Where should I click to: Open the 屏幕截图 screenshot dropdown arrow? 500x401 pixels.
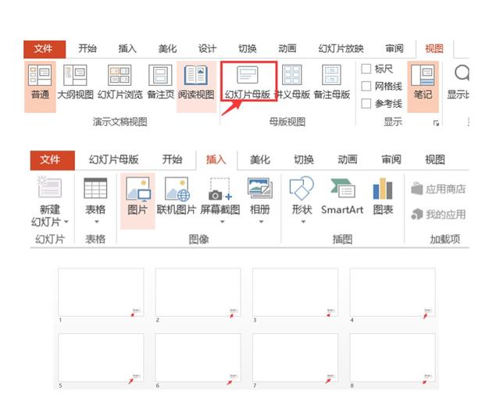pyautogui.click(x=222, y=222)
